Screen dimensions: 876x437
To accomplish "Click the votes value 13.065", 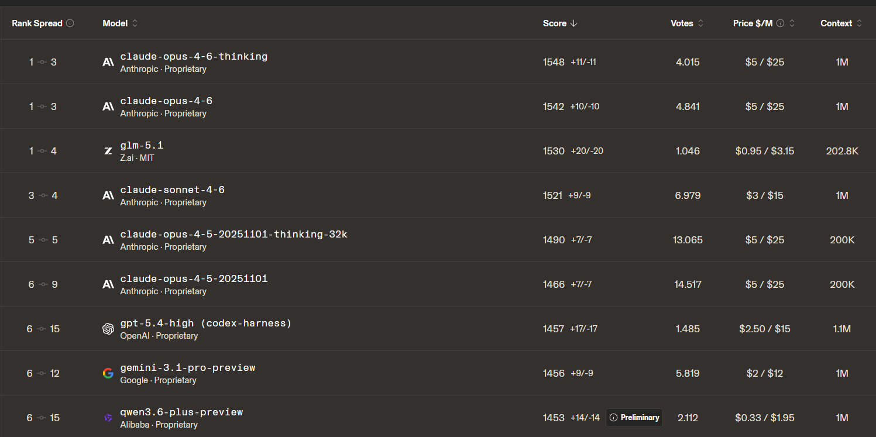I will (x=688, y=240).
